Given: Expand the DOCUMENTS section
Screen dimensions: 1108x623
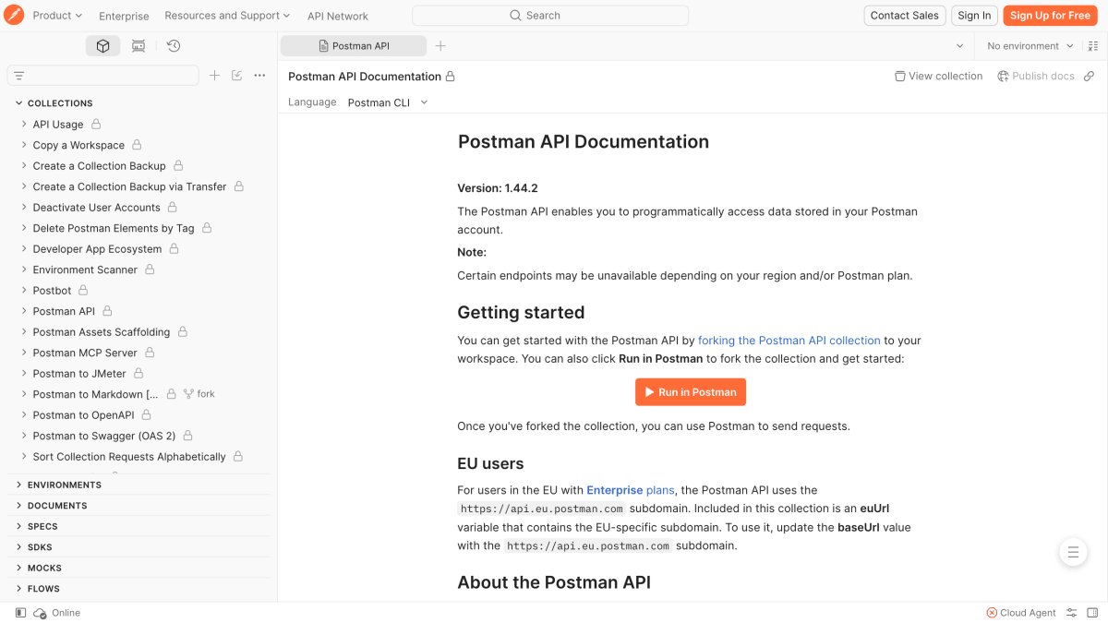Looking at the screenshot, I should click(18, 506).
